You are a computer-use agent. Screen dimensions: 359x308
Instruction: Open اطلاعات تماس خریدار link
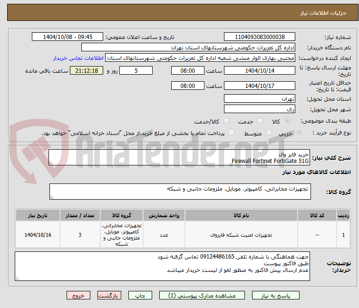coord(78,58)
